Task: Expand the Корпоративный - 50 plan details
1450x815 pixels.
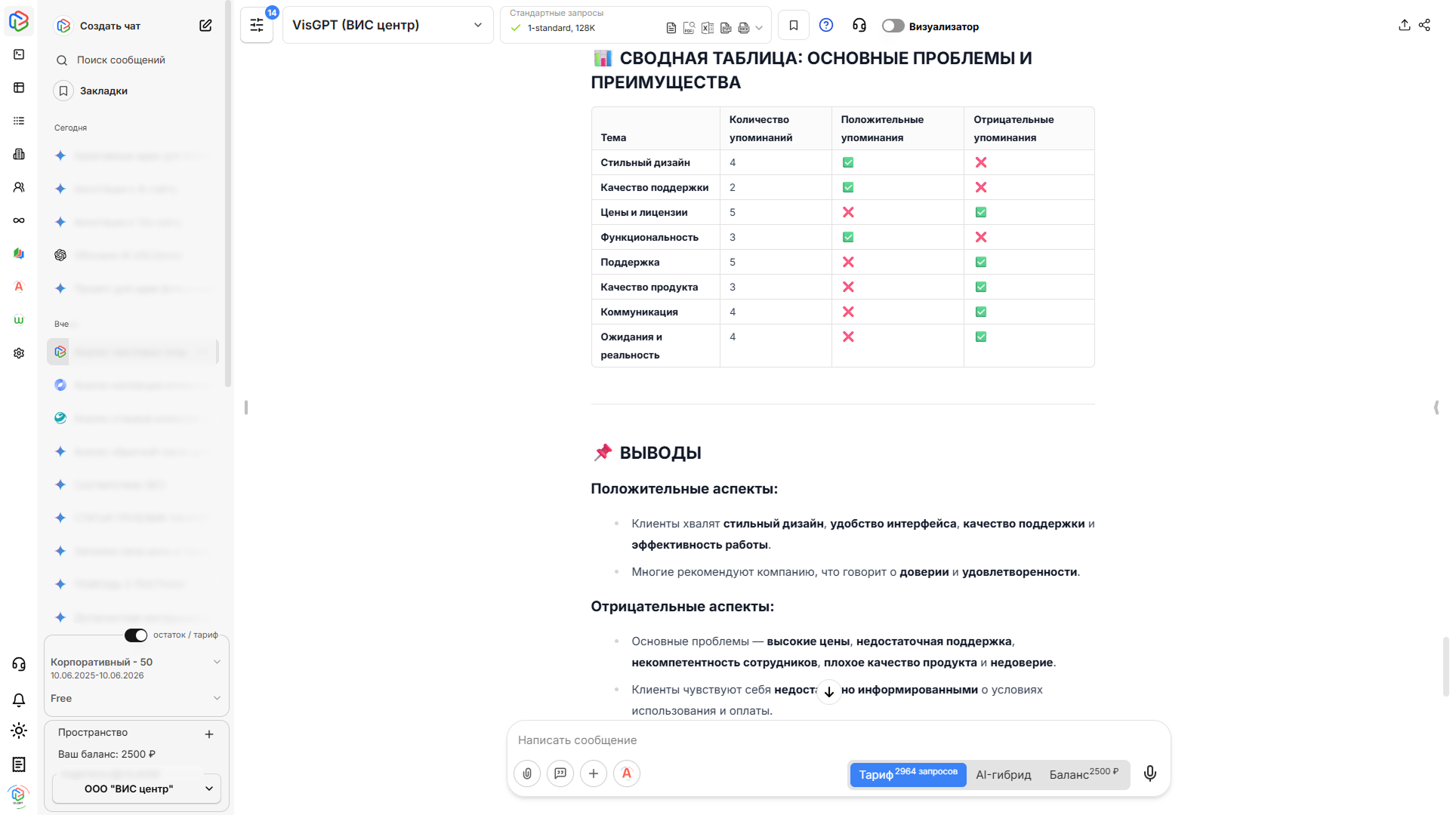Action: pos(217,662)
